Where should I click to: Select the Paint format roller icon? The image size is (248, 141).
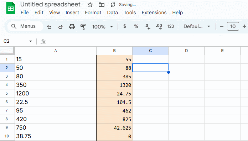[83, 27]
